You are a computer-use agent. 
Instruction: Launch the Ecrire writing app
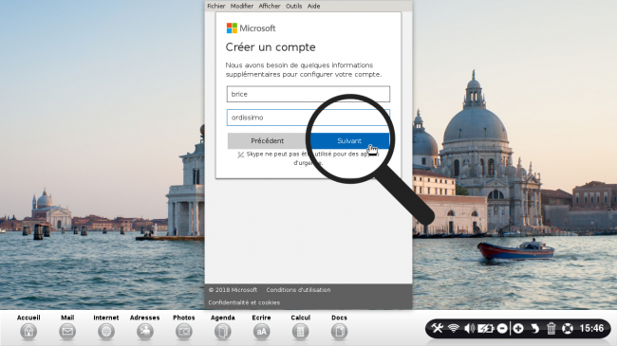pos(261,332)
